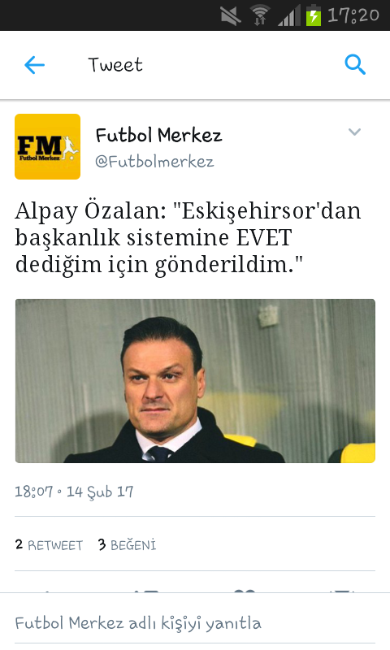Image resolution: width=390 pixels, height=650 pixels.
Task: Tap the Alpay Özalan tweet text
Action: [x=188, y=237]
